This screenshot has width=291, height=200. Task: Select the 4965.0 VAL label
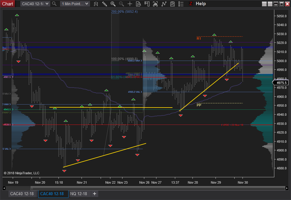(135, 92)
